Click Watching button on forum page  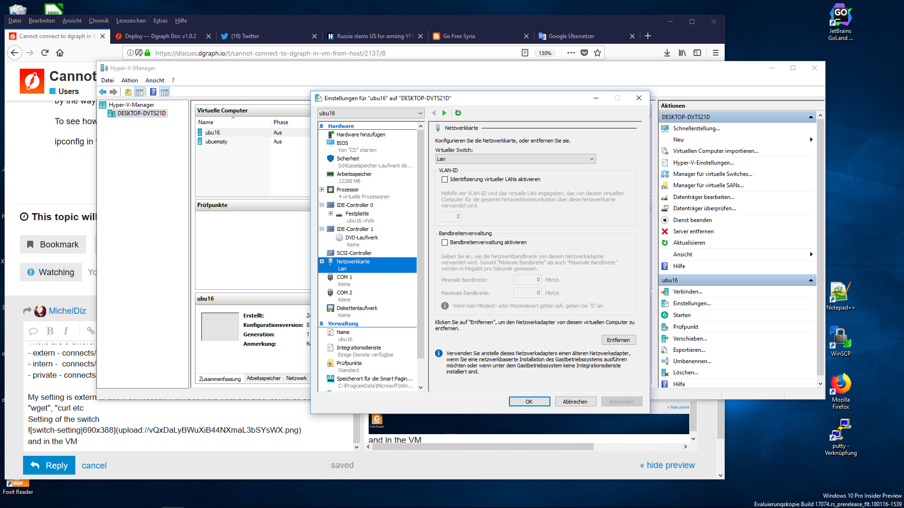[51, 272]
